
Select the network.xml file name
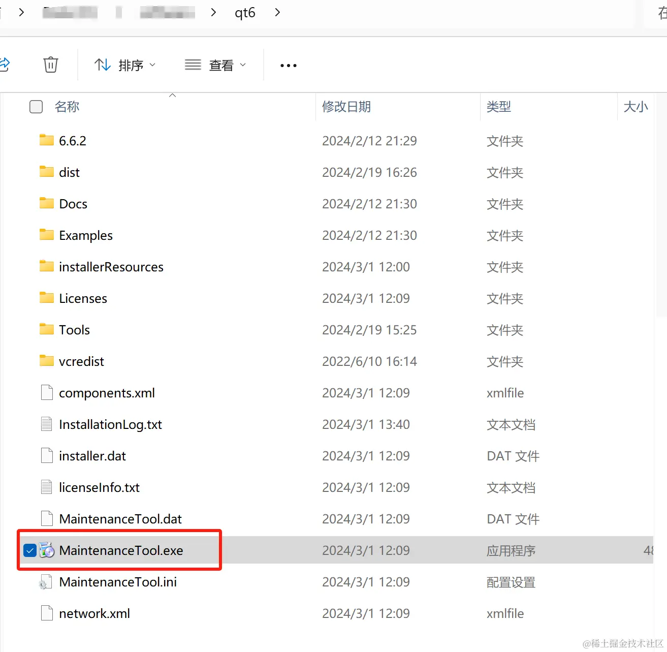coord(94,613)
